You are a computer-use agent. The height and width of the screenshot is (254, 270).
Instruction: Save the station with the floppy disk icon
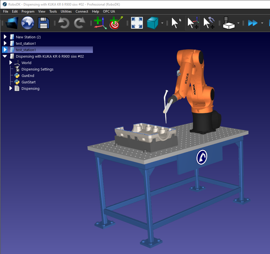(x=44, y=23)
